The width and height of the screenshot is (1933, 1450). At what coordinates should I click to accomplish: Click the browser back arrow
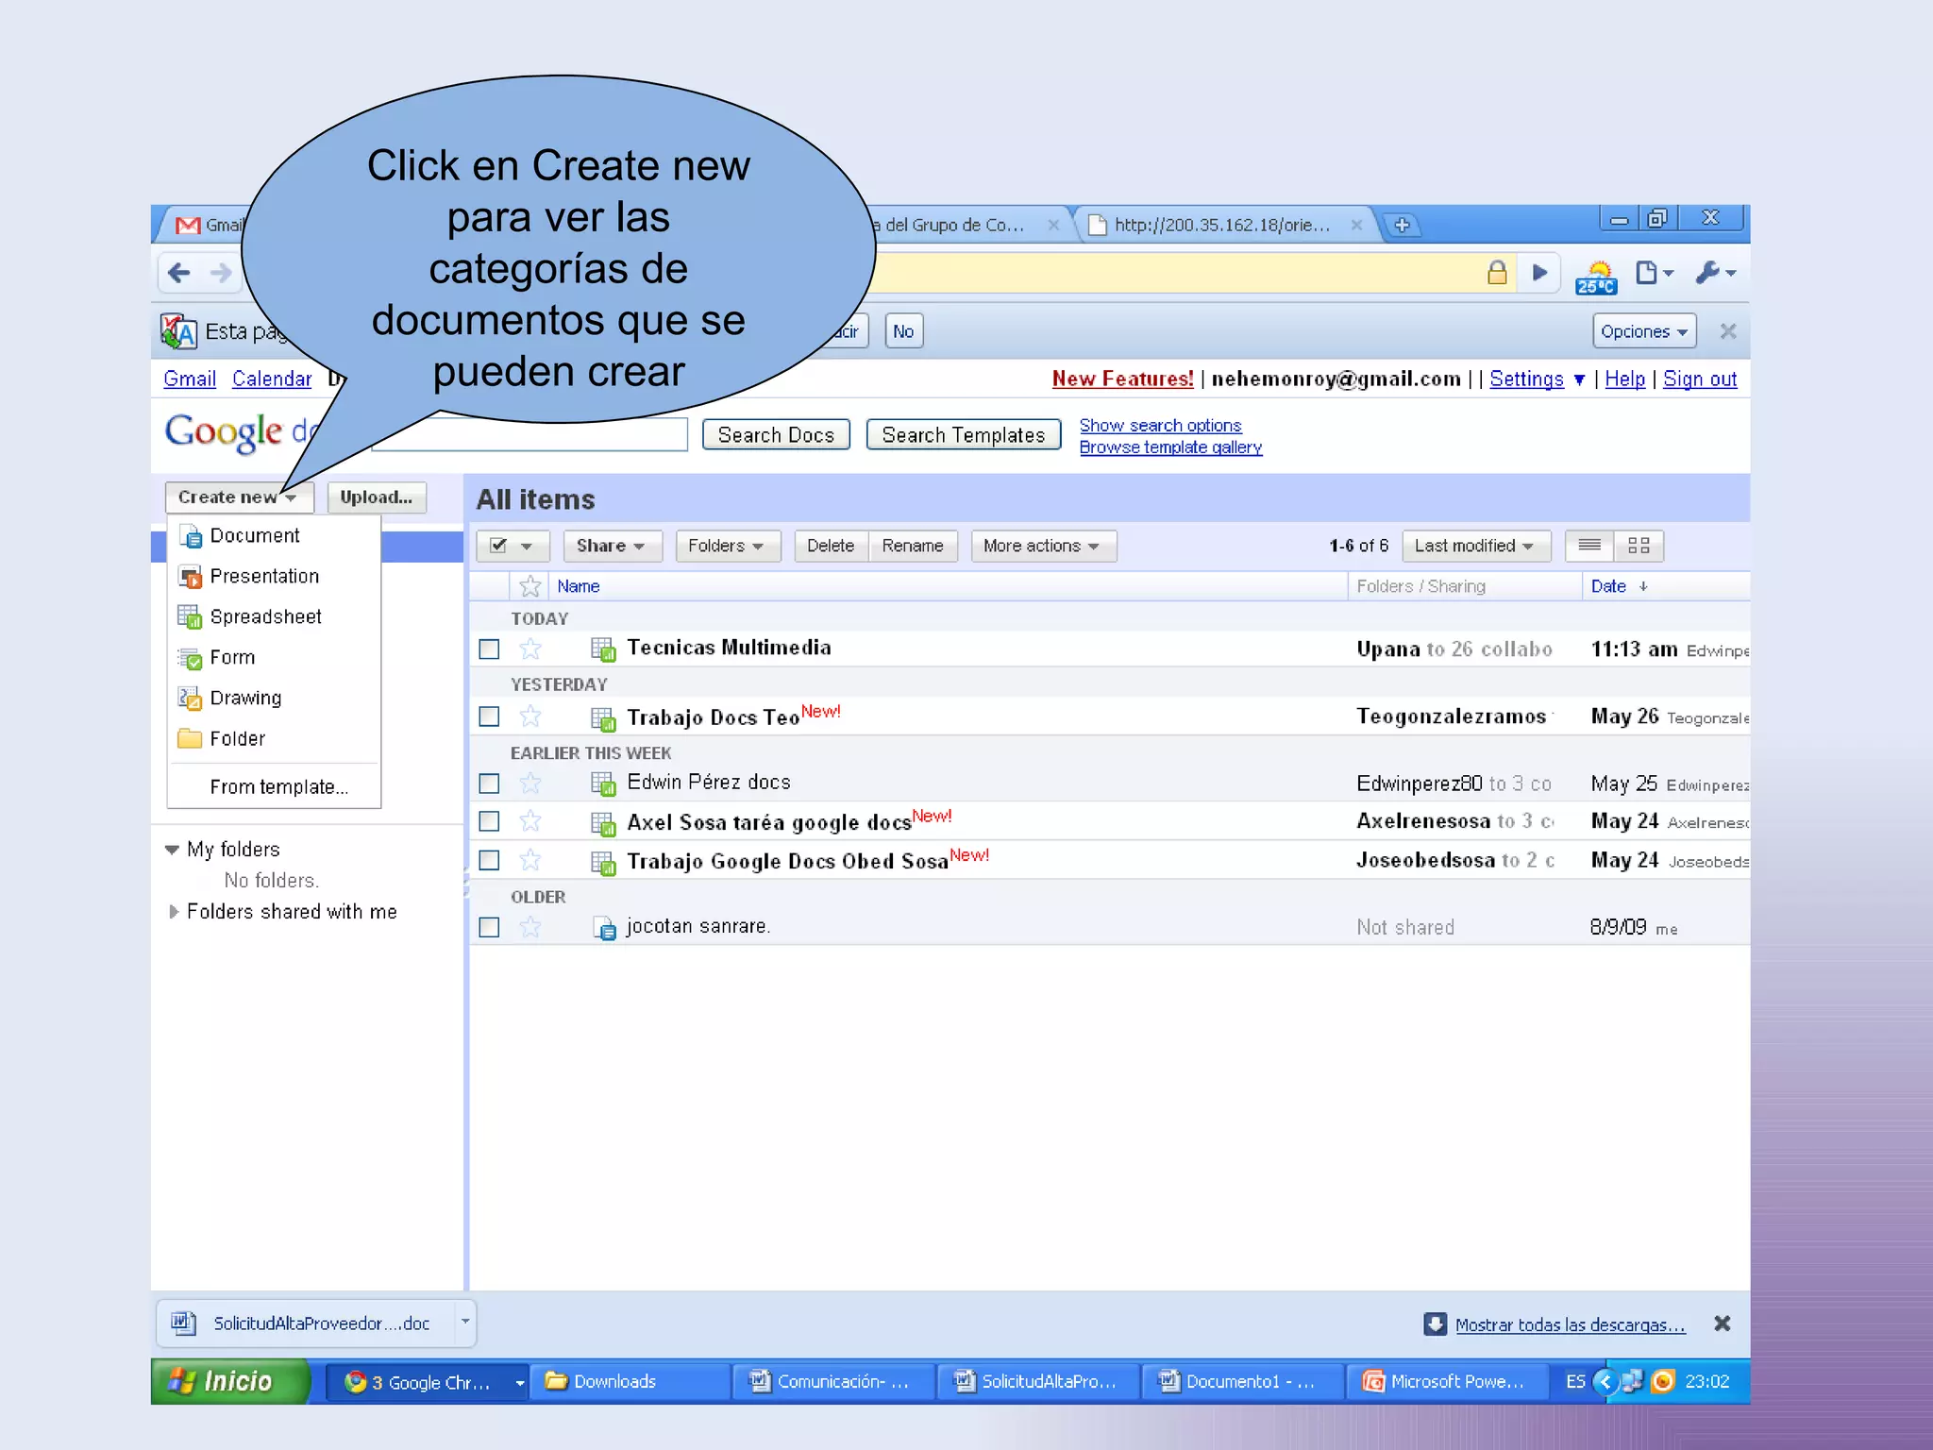179,274
